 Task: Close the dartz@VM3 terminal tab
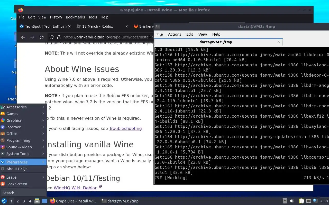(x=278, y=42)
